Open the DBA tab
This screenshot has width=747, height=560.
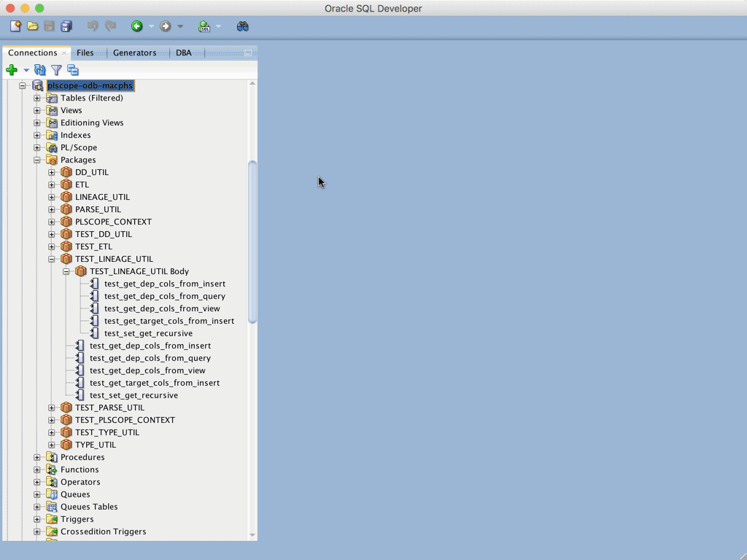[x=185, y=52]
